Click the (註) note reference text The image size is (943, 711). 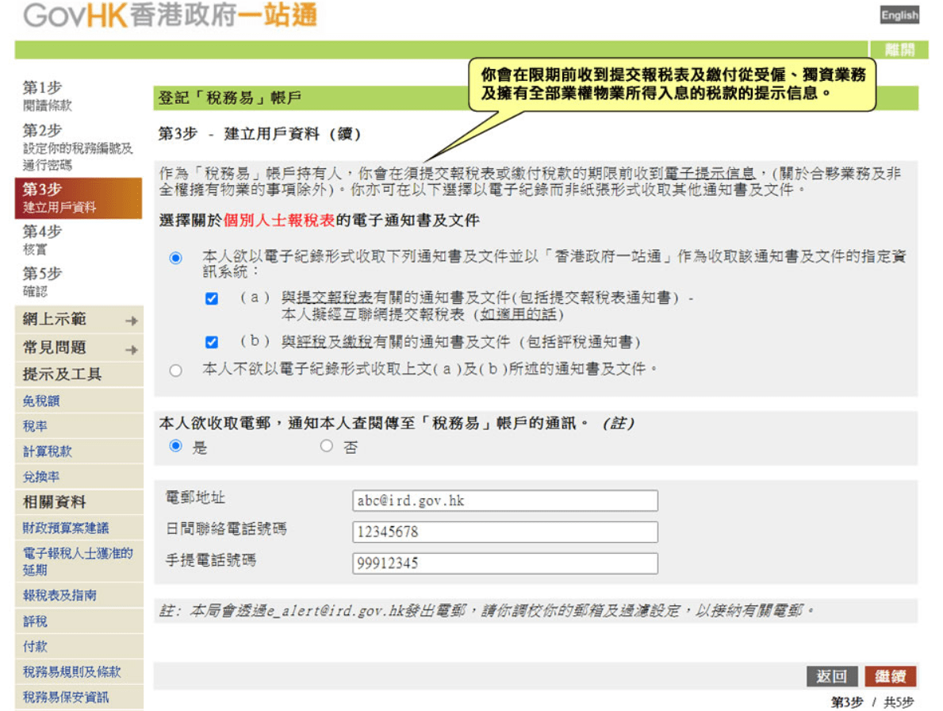(x=619, y=424)
